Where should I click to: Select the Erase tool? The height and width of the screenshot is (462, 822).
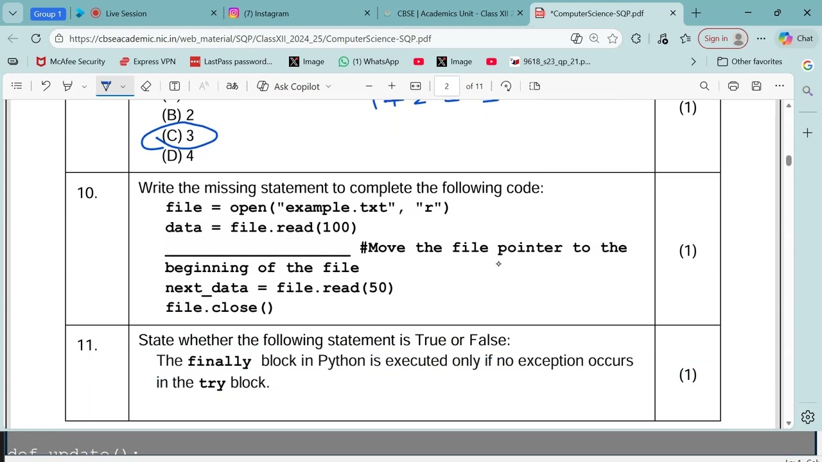[146, 86]
